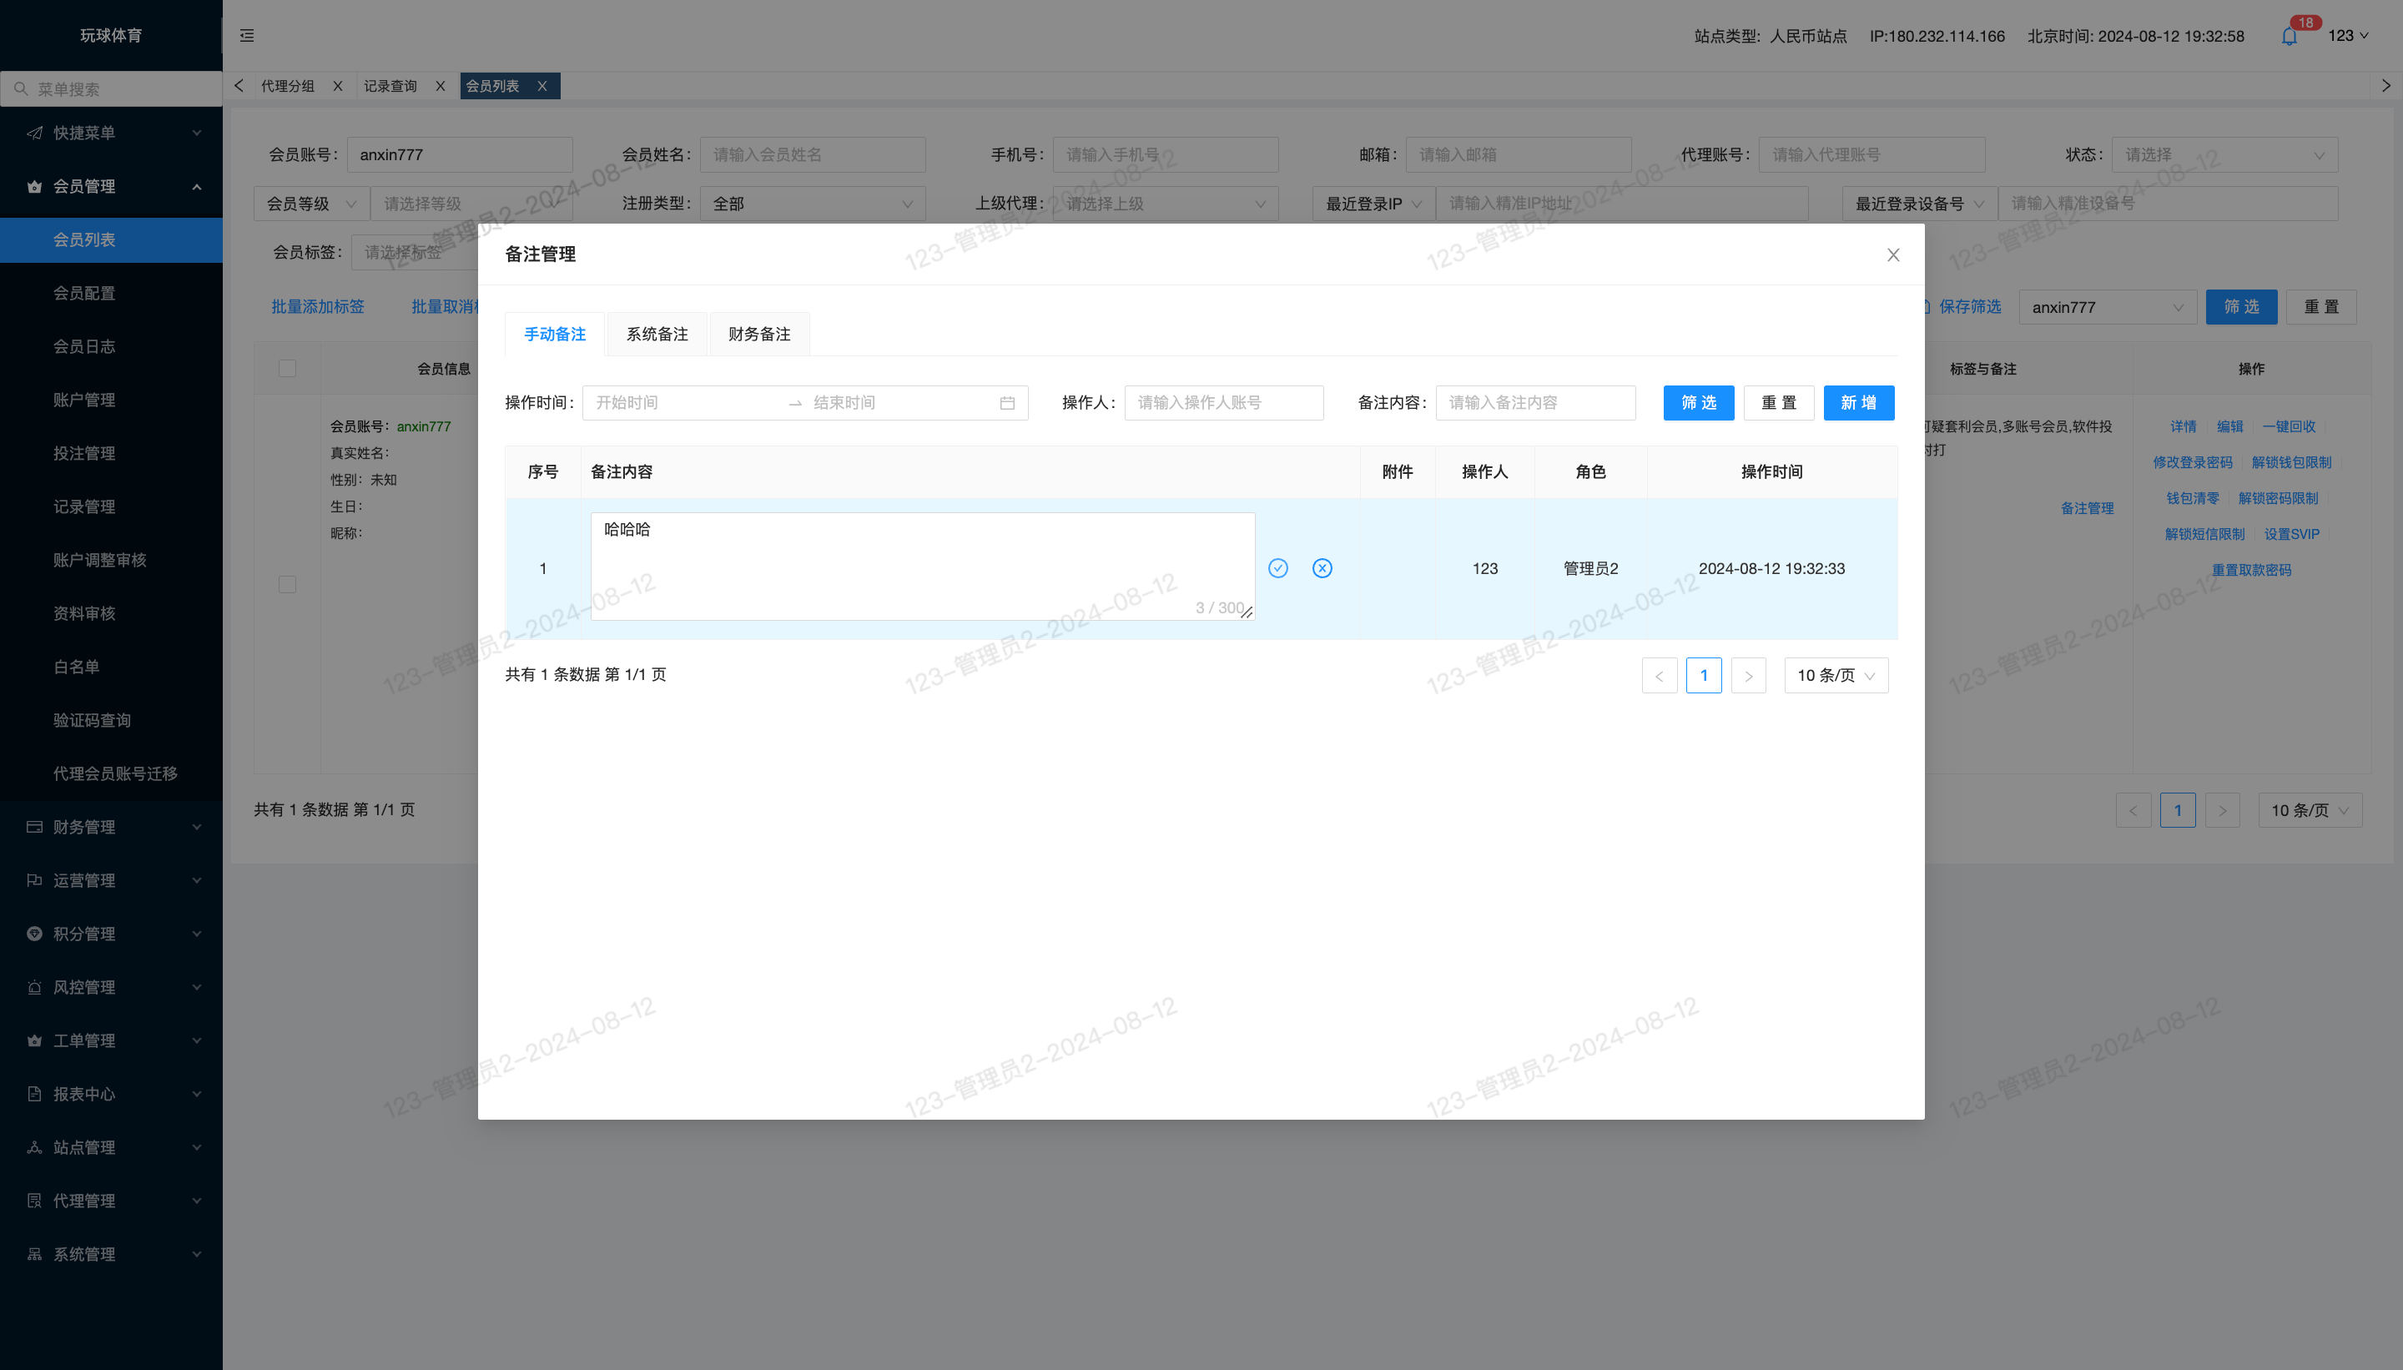2403x1370 pixels.
Task: Close the 备注管理 dialog
Action: tap(1893, 255)
